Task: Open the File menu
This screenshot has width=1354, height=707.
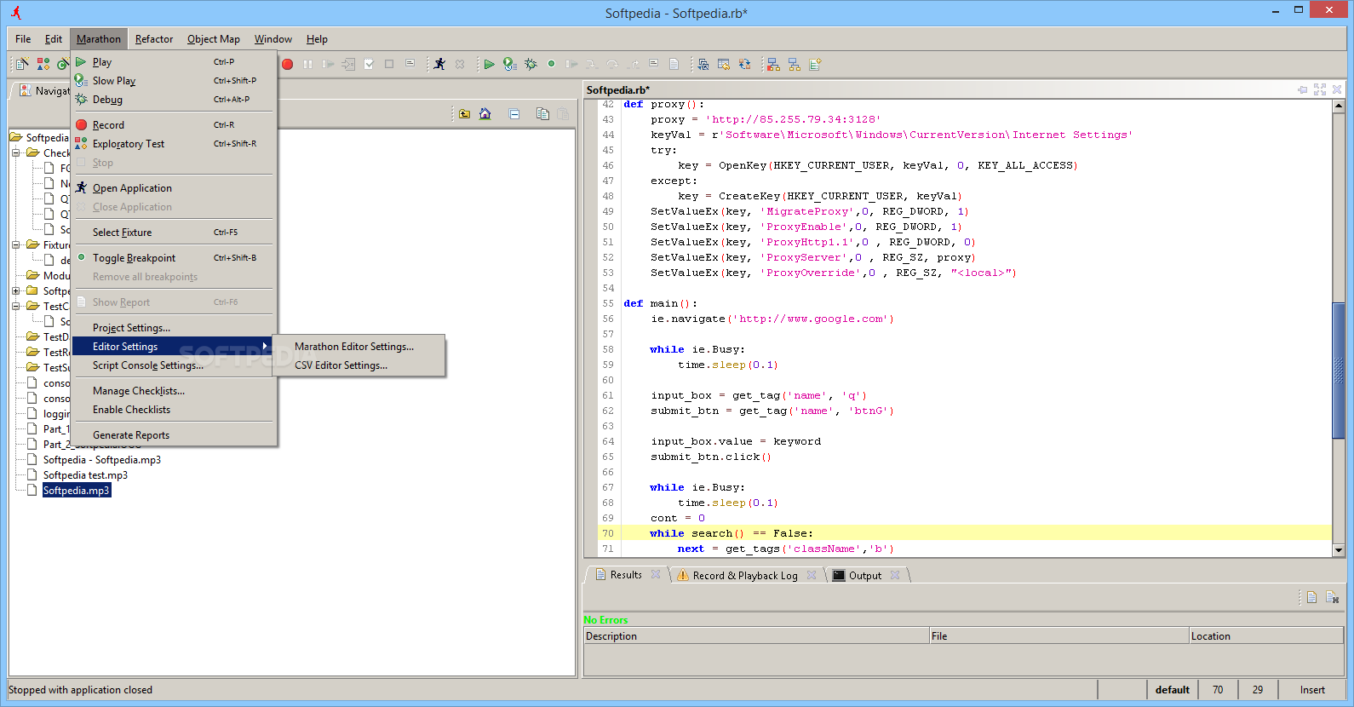Action: coord(23,38)
